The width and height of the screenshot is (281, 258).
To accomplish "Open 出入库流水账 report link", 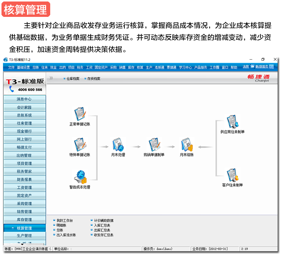I will (x=66, y=235).
